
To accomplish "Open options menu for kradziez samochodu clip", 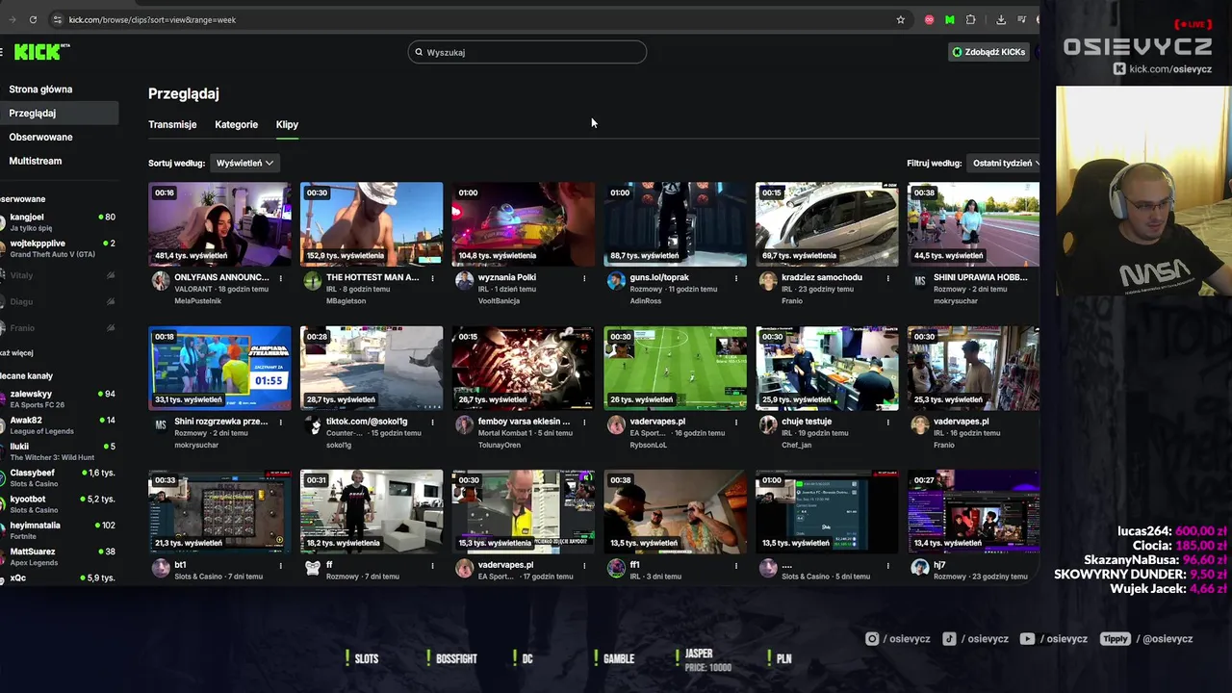I will coord(888,278).
